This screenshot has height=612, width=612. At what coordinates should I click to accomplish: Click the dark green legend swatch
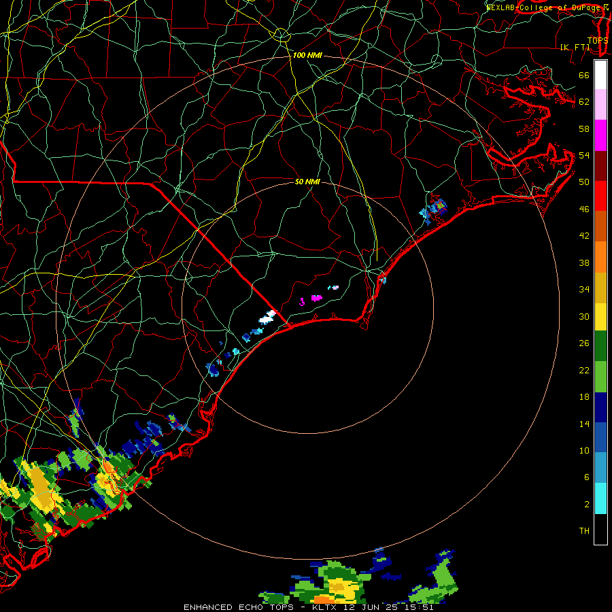click(600, 346)
